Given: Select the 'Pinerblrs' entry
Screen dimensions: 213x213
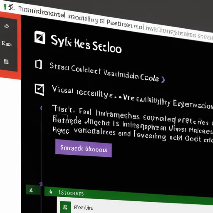Looking at the screenshot, I should [x=83, y=208].
